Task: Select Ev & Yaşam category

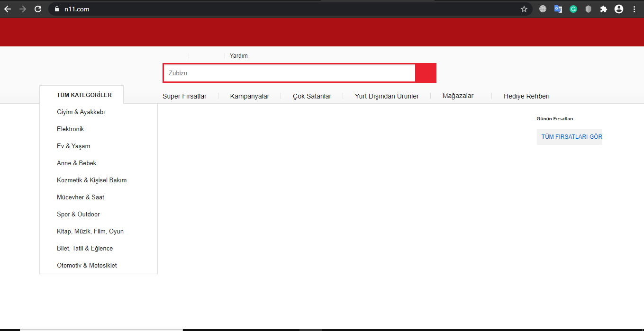Action: point(73,146)
